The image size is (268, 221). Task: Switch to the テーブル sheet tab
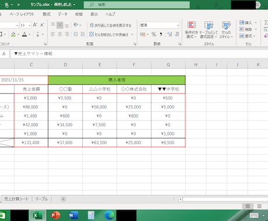tap(41, 199)
